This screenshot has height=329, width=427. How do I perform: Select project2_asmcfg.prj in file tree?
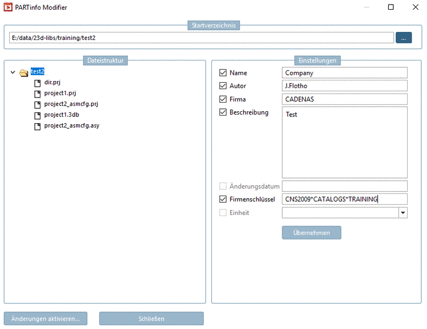click(71, 104)
